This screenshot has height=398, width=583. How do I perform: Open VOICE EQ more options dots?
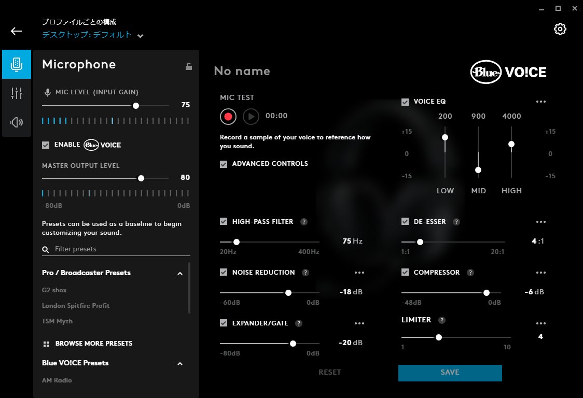541,102
